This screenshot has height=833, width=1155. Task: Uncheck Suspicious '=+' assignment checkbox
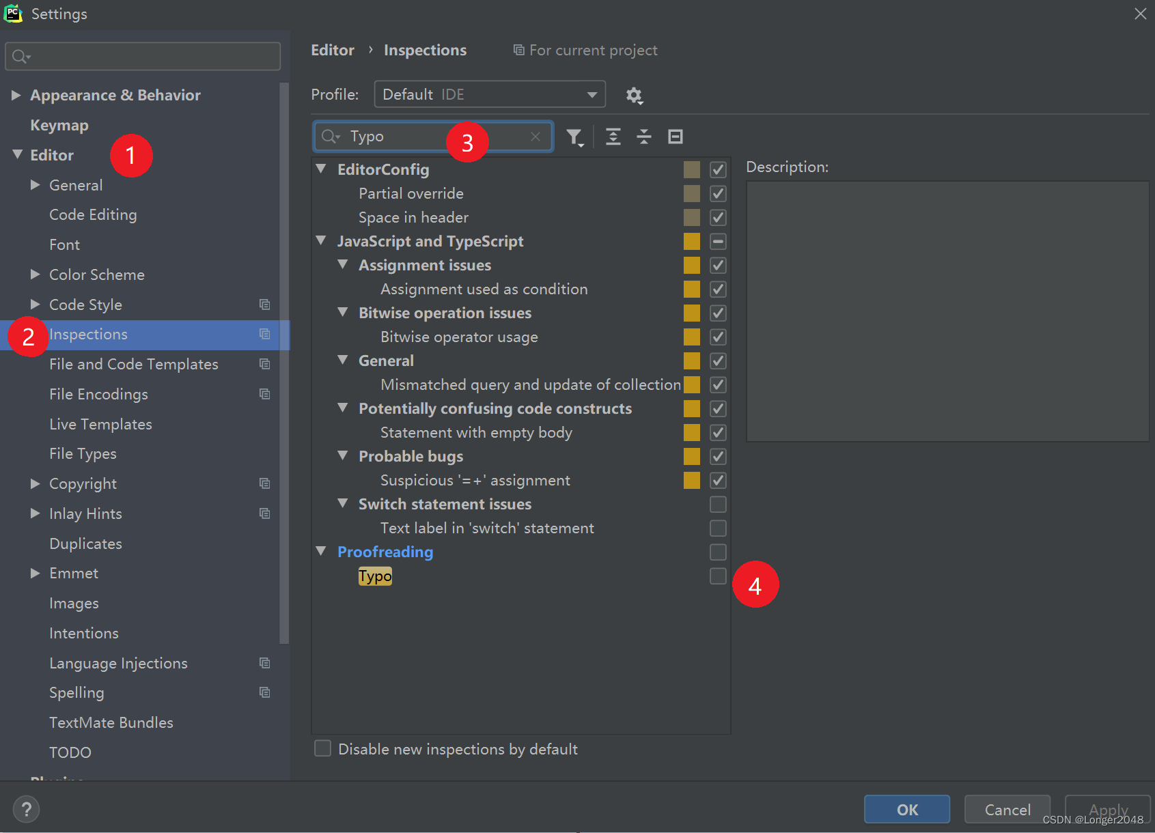(x=718, y=480)
